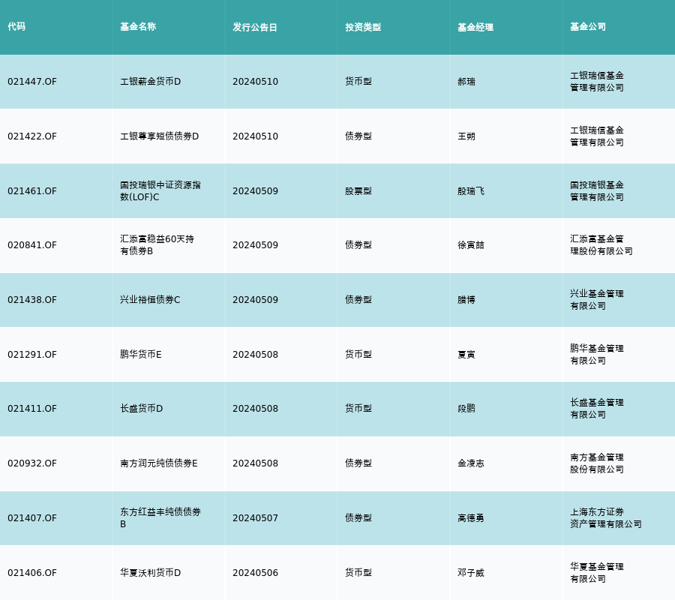The height and width of the screenshot is (600, 675).
Task: Click 工银瑞信基金管理有限公司 in 021447.OF row
Action: (x=597, y=81)
